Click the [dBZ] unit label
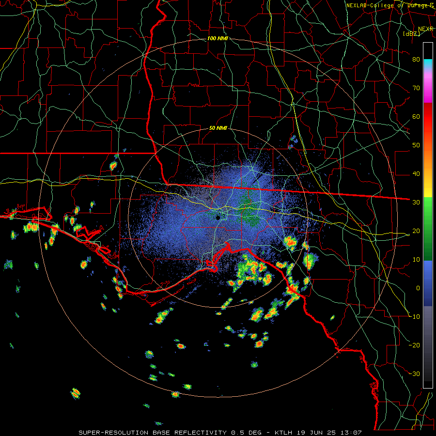 click(x=411, y=34)
